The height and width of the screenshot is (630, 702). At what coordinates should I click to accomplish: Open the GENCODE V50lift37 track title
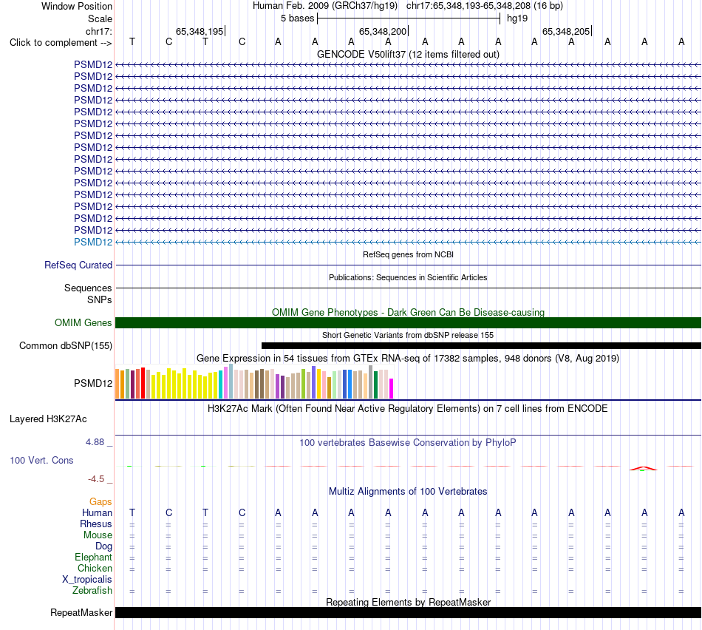pyautogui.click(x=408, y=54)
